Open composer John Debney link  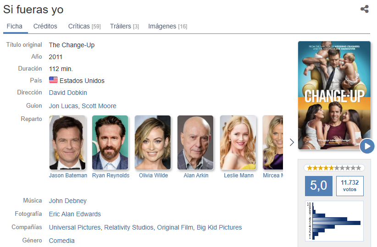[x=68, y=201]
